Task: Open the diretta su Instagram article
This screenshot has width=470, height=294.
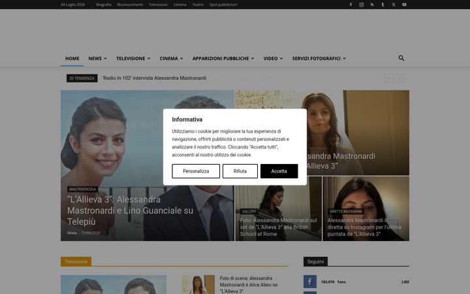Action: [364, 227]
